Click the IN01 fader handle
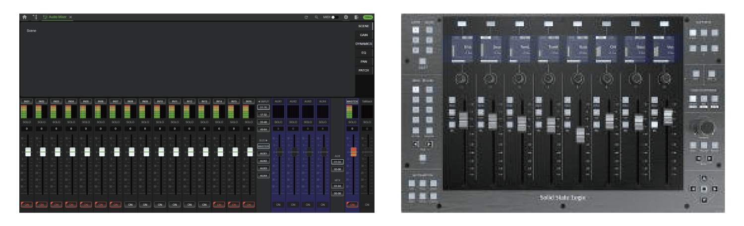The height and width of the screenshot is (226, 744). 28,152
